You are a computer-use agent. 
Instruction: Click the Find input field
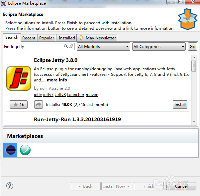pos(45,47)
